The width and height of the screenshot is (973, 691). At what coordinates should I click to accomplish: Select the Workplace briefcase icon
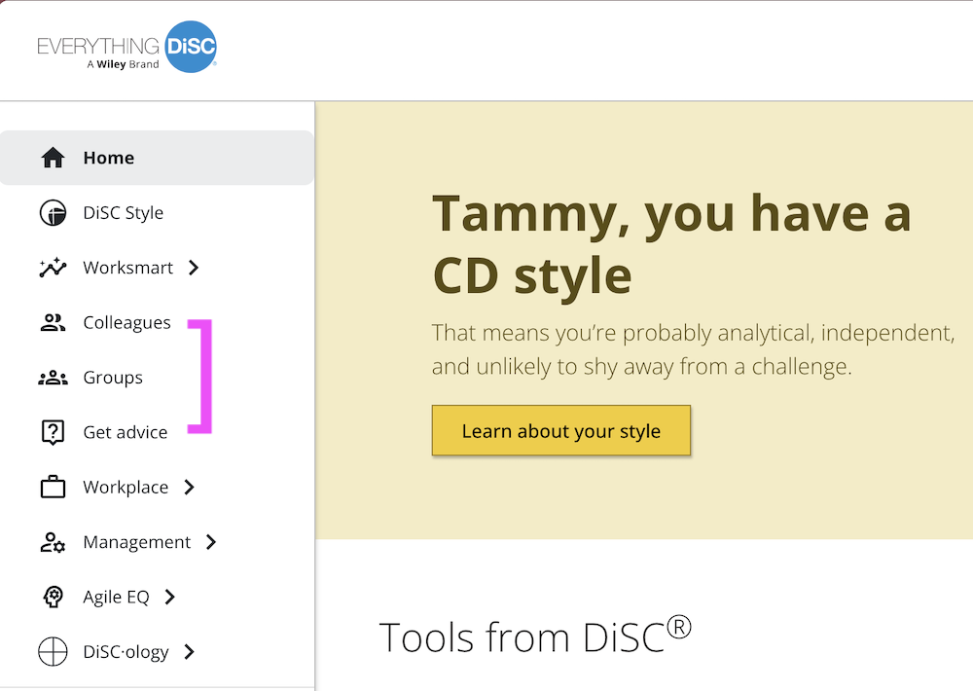(53, 487)
